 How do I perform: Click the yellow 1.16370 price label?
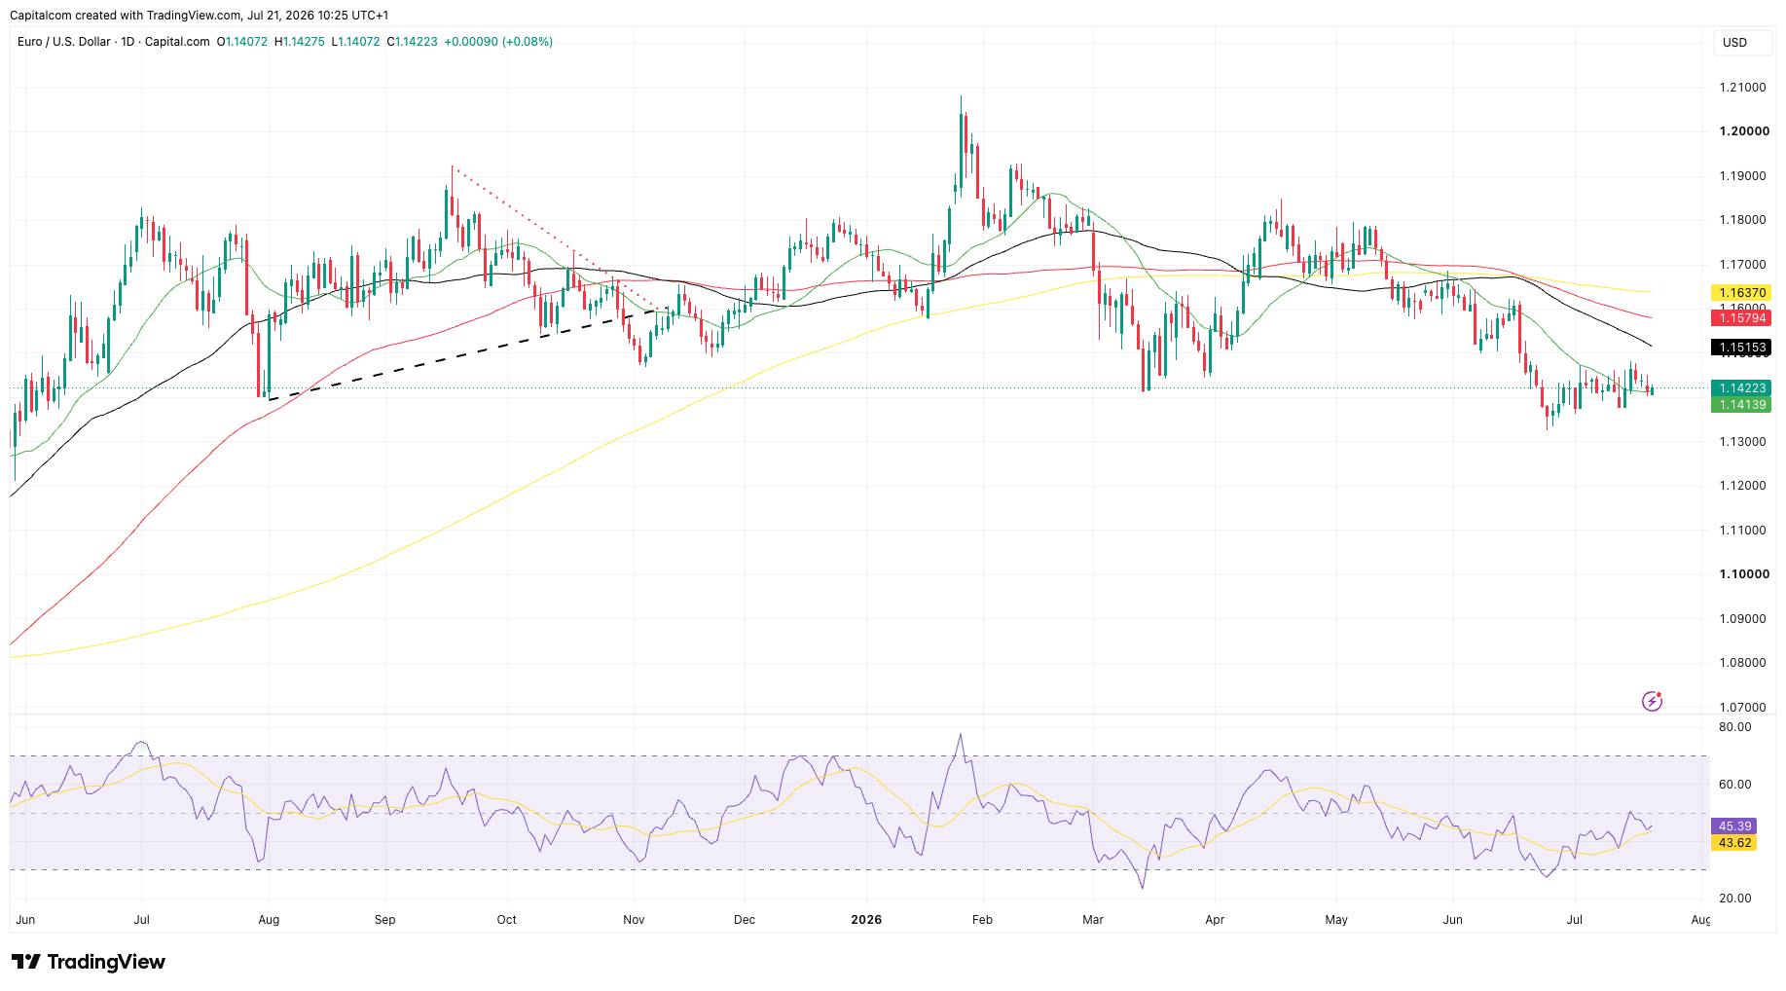(1741, 292)
